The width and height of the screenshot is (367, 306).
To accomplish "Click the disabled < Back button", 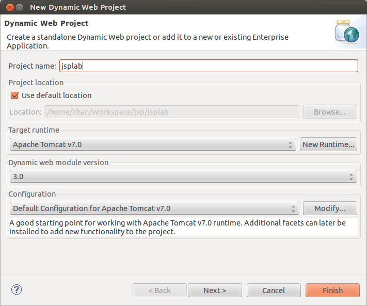I will pyautogui.click(x=159, y=291).
